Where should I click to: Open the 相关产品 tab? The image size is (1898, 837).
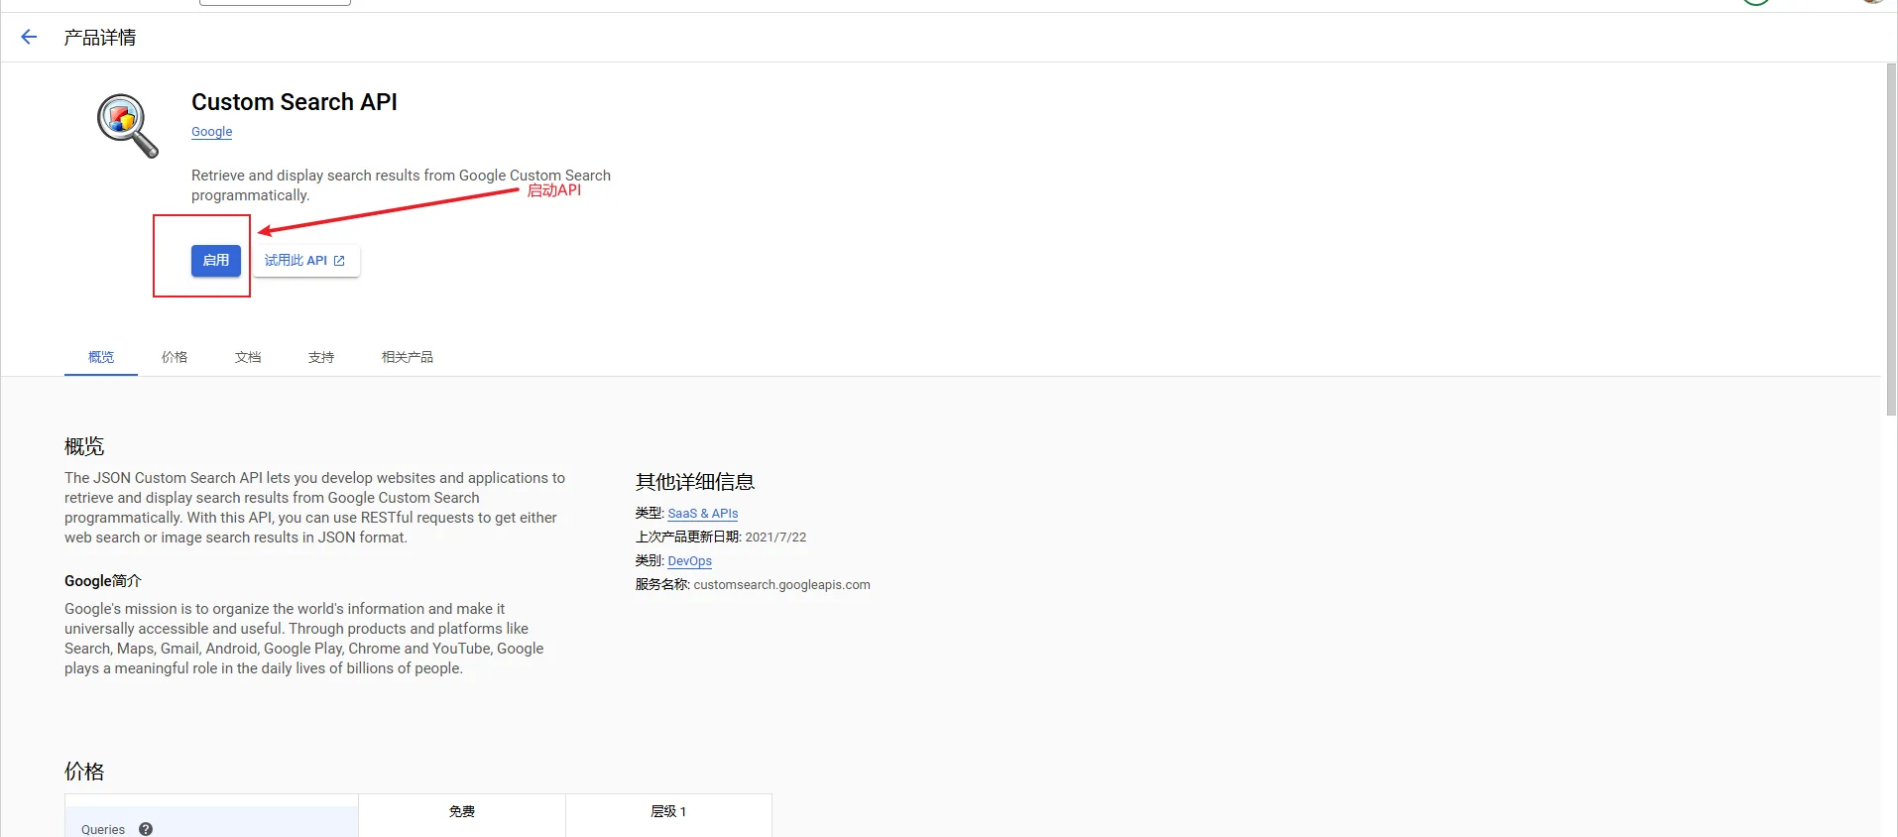click(408, 357)
